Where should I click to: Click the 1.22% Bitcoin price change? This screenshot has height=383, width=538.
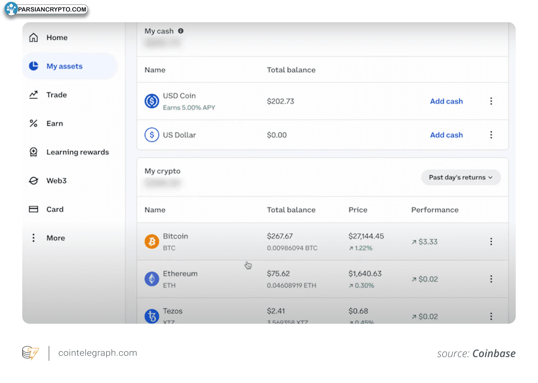pos(361,248)
